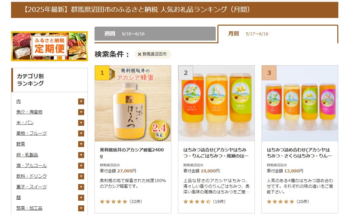Expand the 菓子・スイーツ category arrow
The height and width of the screenshot is (215, 348).
click(x=81, y=187)
